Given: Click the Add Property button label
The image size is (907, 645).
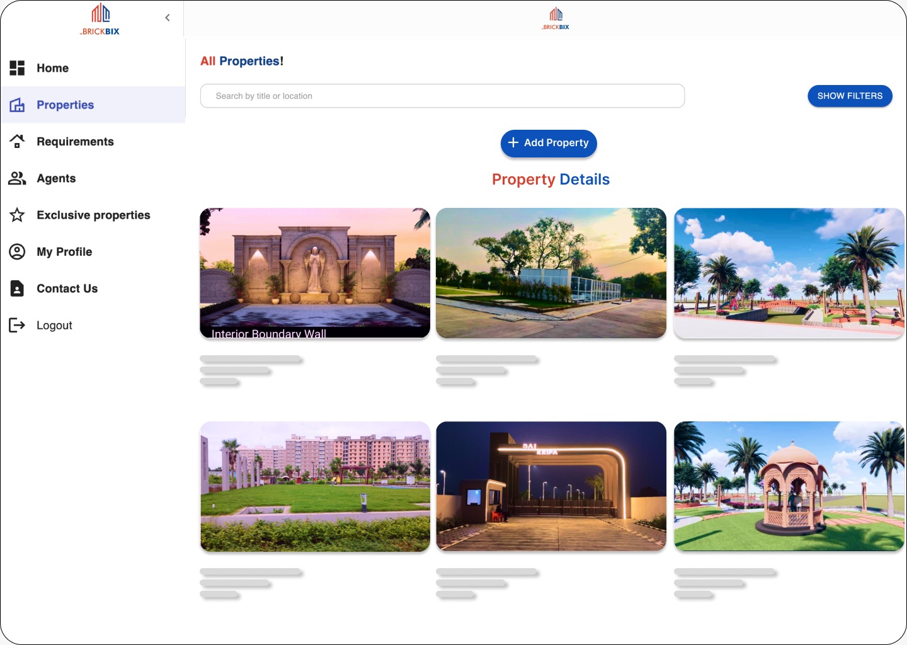Looking at the screenshot, I should coord(556,143).
